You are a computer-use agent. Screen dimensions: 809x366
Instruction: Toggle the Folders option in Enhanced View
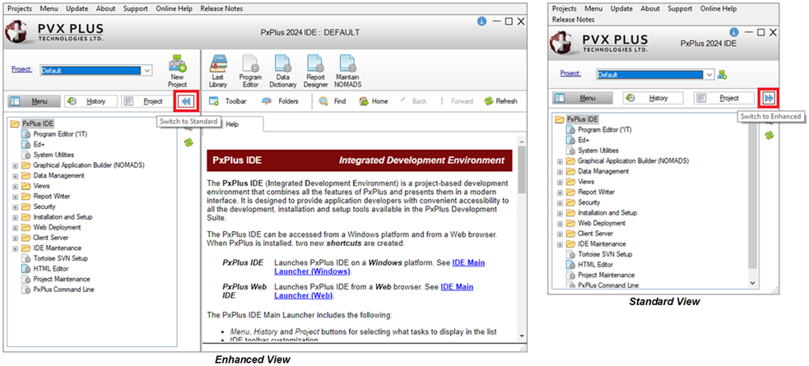point(280,101)
